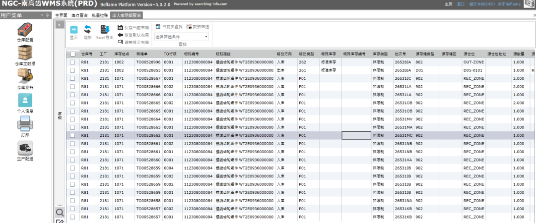Open 仓库业务 forklift icon
Screen dimensions: 536x223
[25, 76]
